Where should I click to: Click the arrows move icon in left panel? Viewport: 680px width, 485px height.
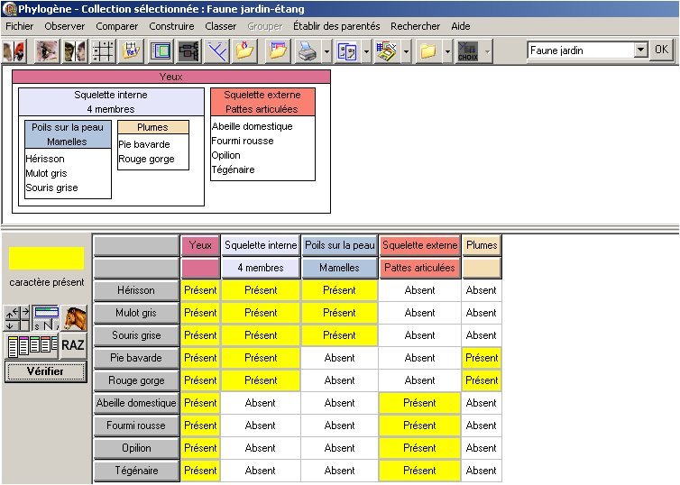click(x=16, y=318)
